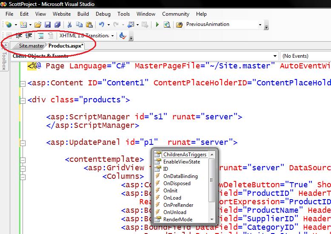The width and height of the screenshot is (331, 234).
Task: Open the File menu
Action: click(9, 14)
